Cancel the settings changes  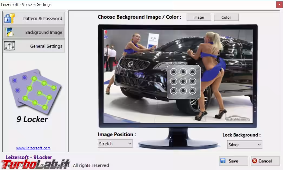(265, 161)
